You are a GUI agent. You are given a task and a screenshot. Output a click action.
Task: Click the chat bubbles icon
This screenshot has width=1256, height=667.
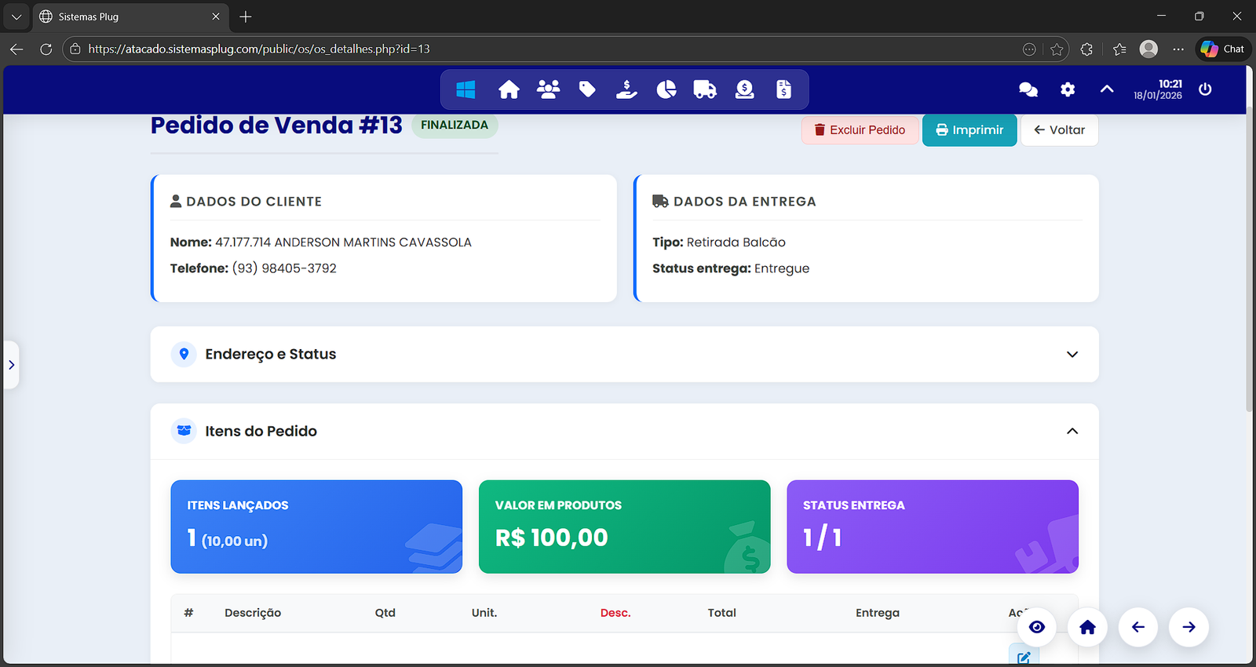click(1028, 90)
